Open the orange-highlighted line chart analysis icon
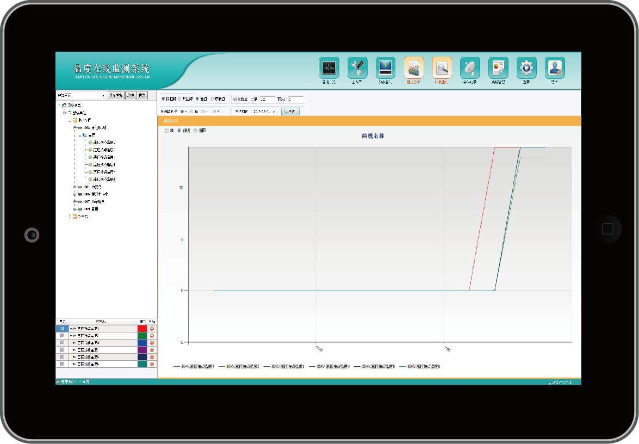This screenshot has height=444, width=639. click(414, 67)
